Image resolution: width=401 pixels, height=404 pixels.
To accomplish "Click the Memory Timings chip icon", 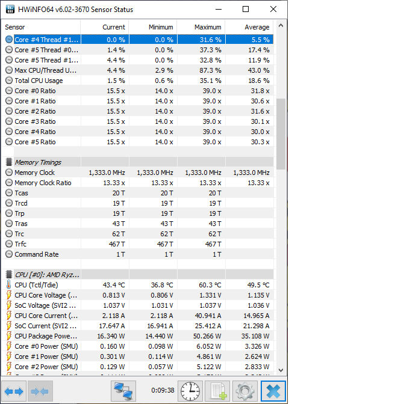I will tap(9, 162).
